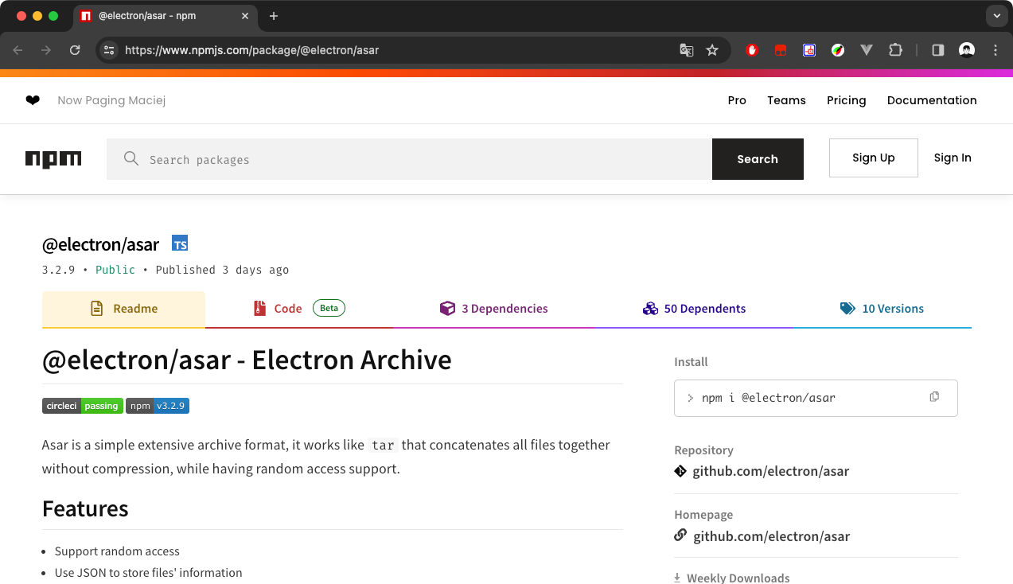Open Homepage link github.com/electron/asar
The height and width of the screenshot is (584, 1013).
pyautogui.click(x=772, y=536)
